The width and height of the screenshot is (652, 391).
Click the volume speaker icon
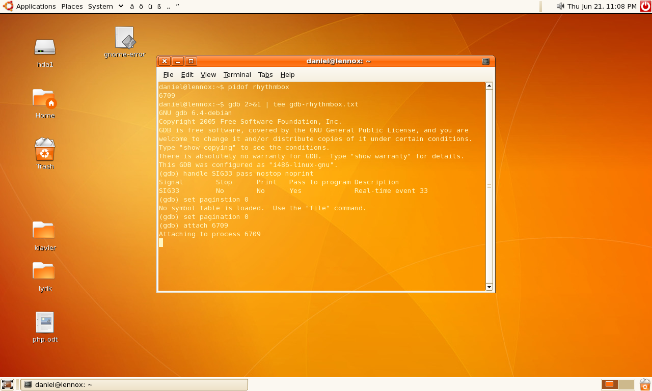tap(560, 6)
